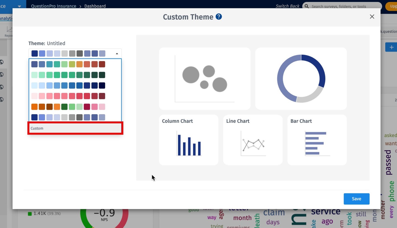Click the Upgrade button
The width and height of the screenshot is (397, 228).
pos(393,6)
